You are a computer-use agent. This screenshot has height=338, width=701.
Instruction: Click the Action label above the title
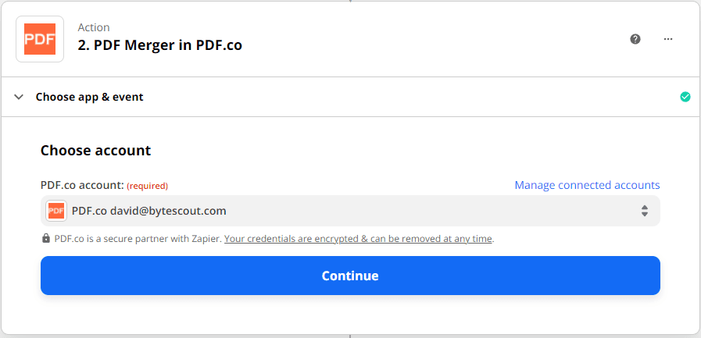94,27
